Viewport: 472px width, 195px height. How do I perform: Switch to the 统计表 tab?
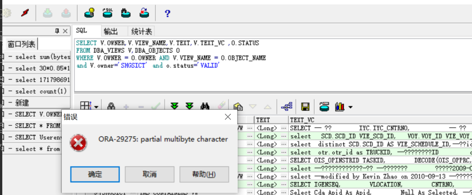click(x=141, y=31)
